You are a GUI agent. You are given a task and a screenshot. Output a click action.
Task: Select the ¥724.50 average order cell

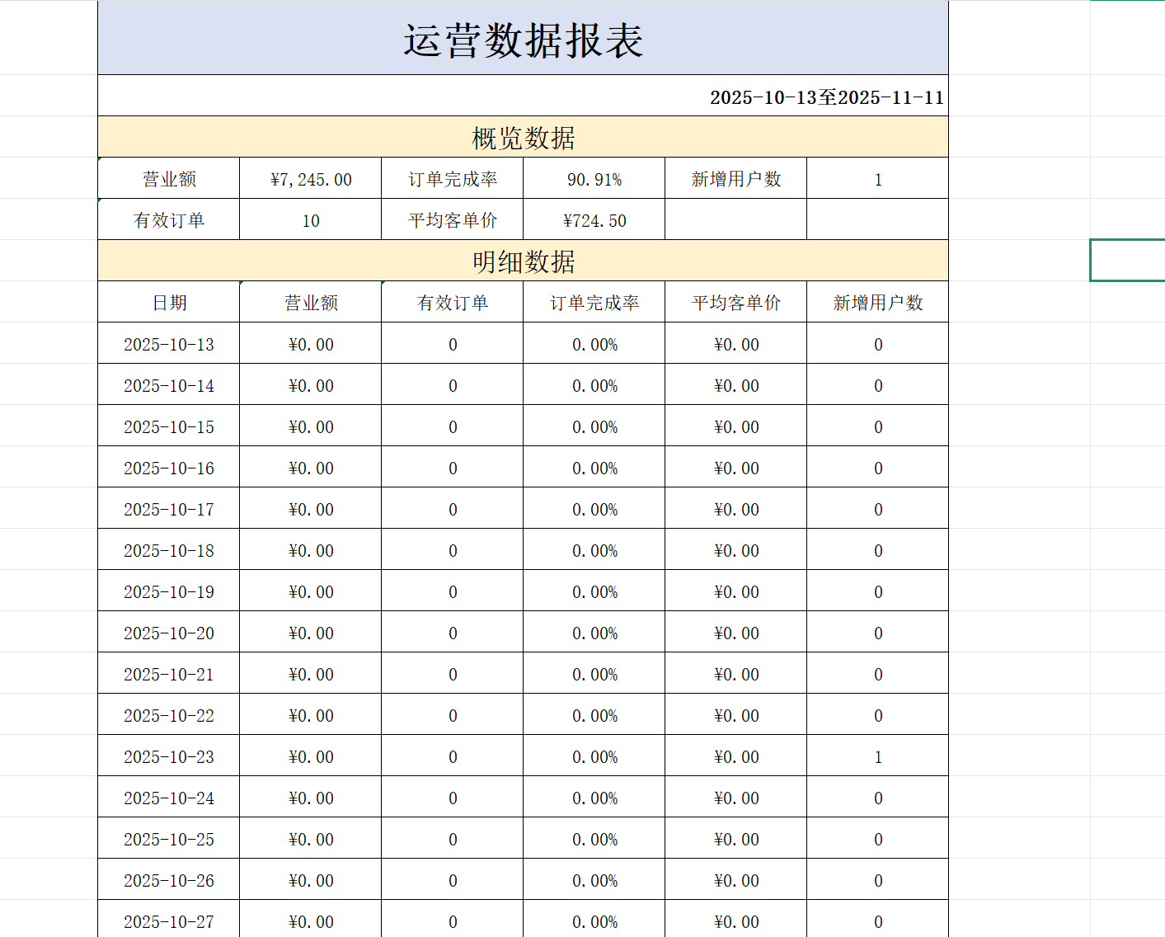pos(594,219)
